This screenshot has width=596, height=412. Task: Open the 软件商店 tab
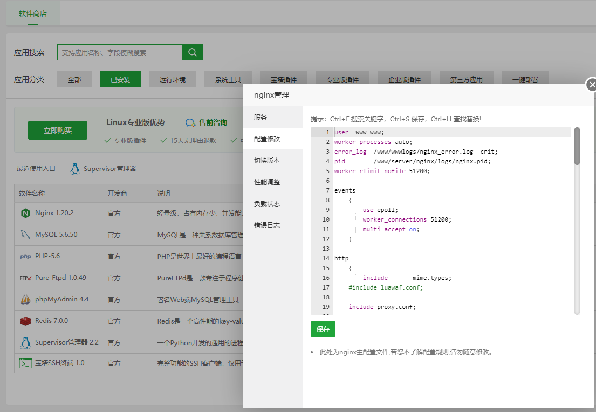33,13
